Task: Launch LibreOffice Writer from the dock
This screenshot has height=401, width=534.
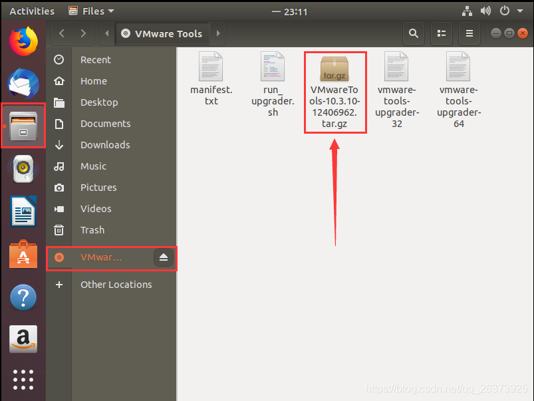Action: click(23, 211)
